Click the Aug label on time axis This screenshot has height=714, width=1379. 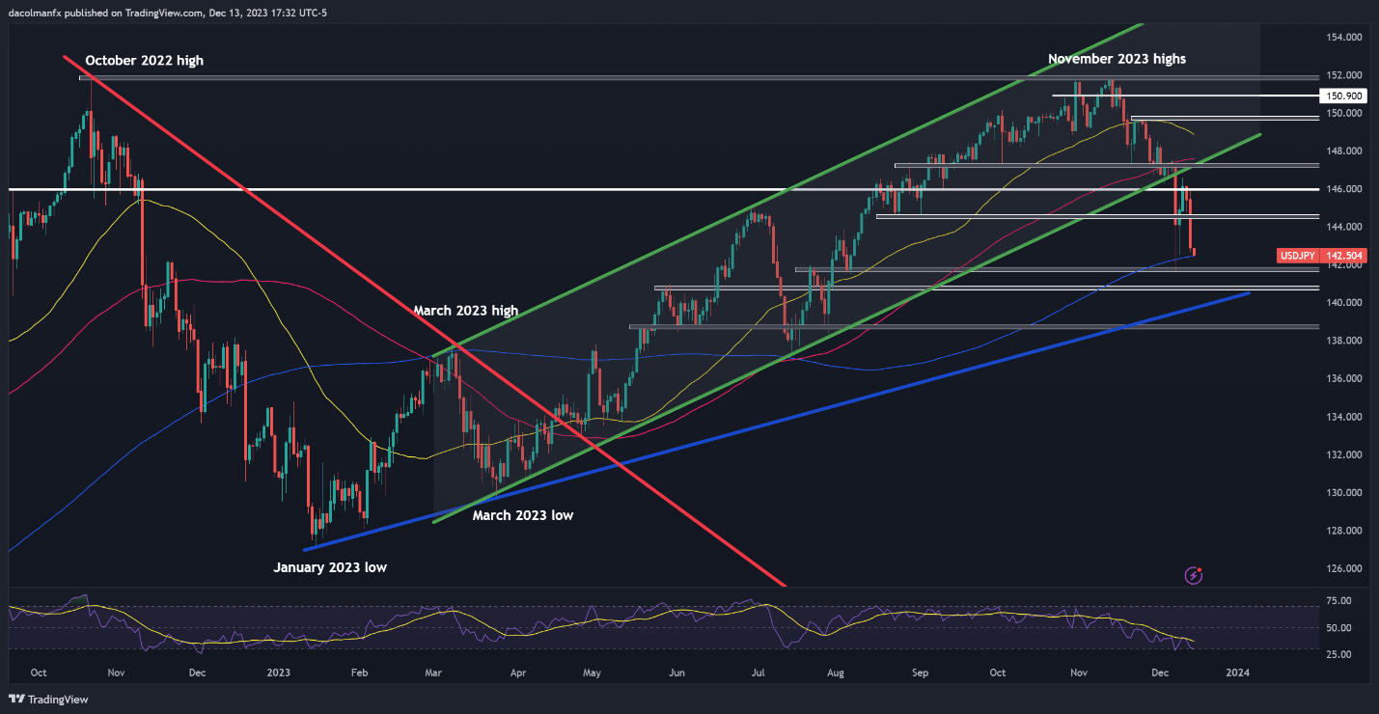tap(836, 673)
